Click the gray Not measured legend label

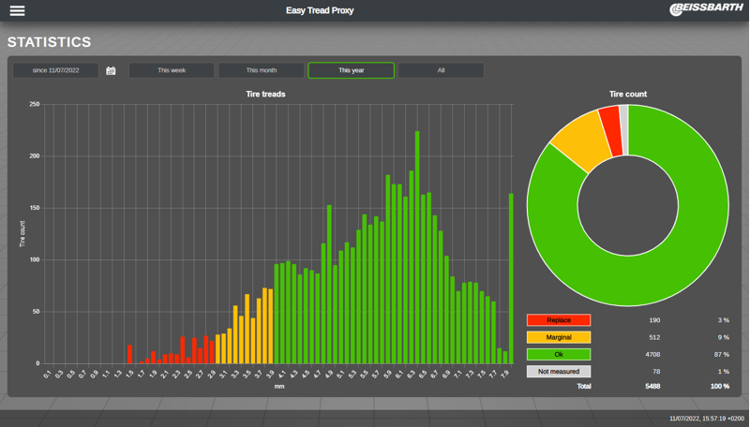click(x=559, y=372)
